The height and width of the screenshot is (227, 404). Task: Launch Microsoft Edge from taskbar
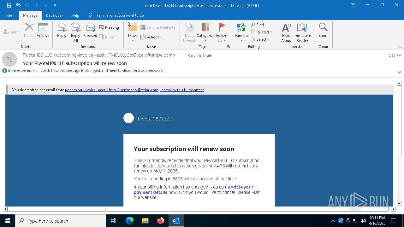click(x=130, y=221)
